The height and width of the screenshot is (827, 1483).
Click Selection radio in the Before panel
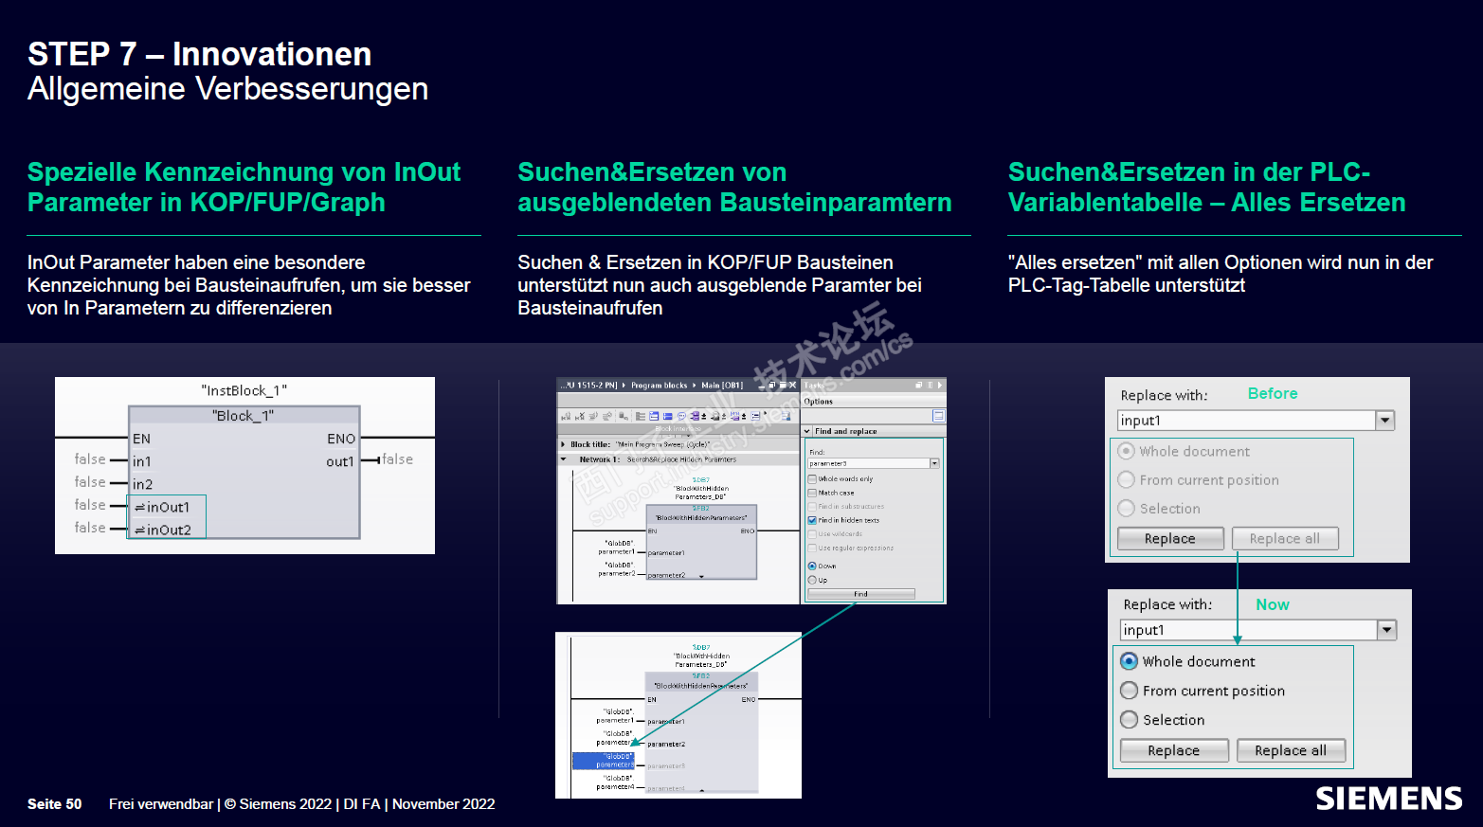click(x=1126, y=509)
